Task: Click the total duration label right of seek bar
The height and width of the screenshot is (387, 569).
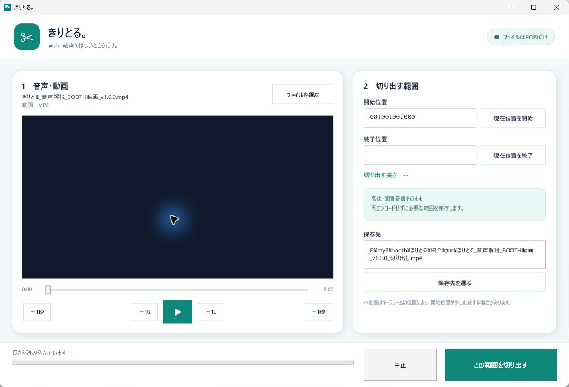Action: pos(328,290)
